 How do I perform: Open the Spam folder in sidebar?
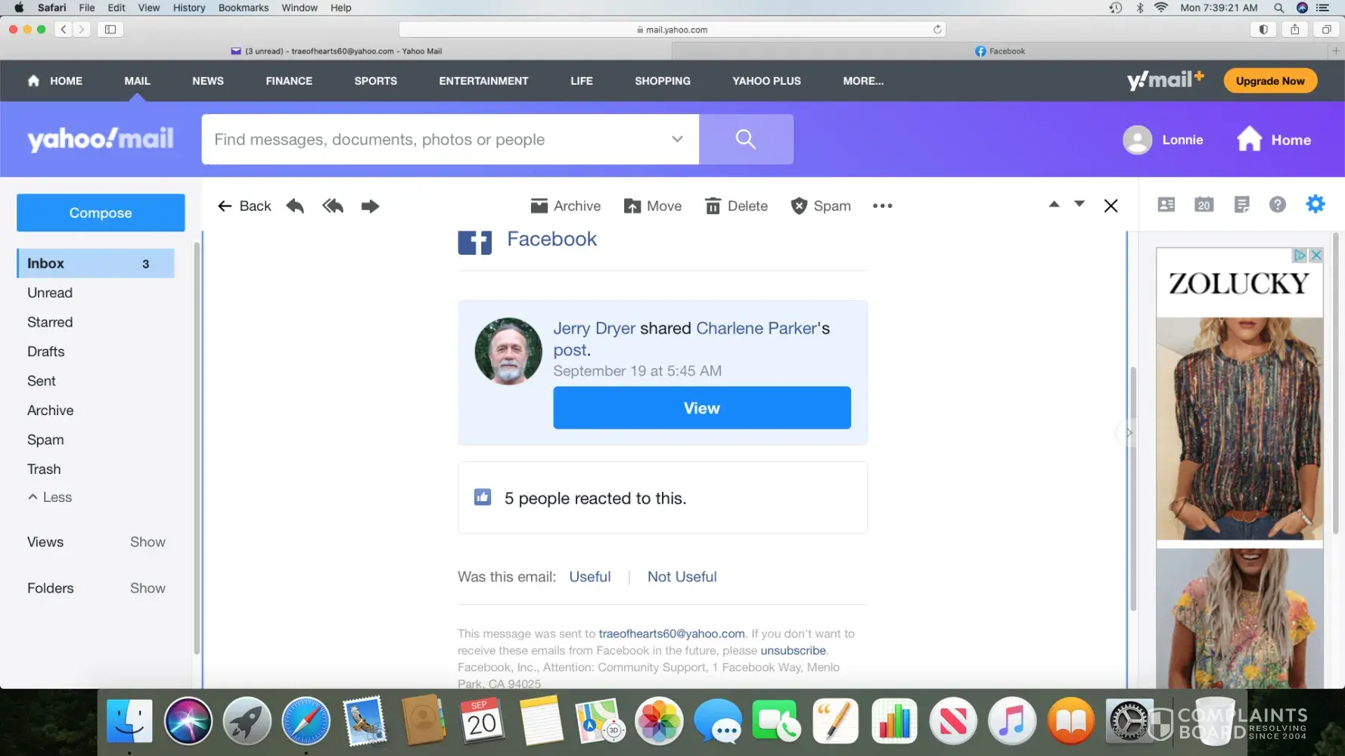45,440
